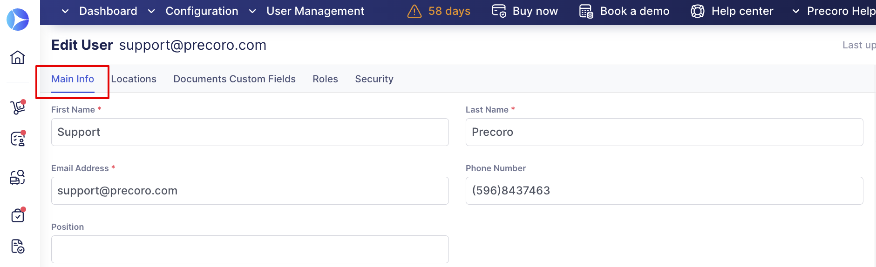Open the checklist approvals sidebar icon
876x267 pixels.
point(18,139)
